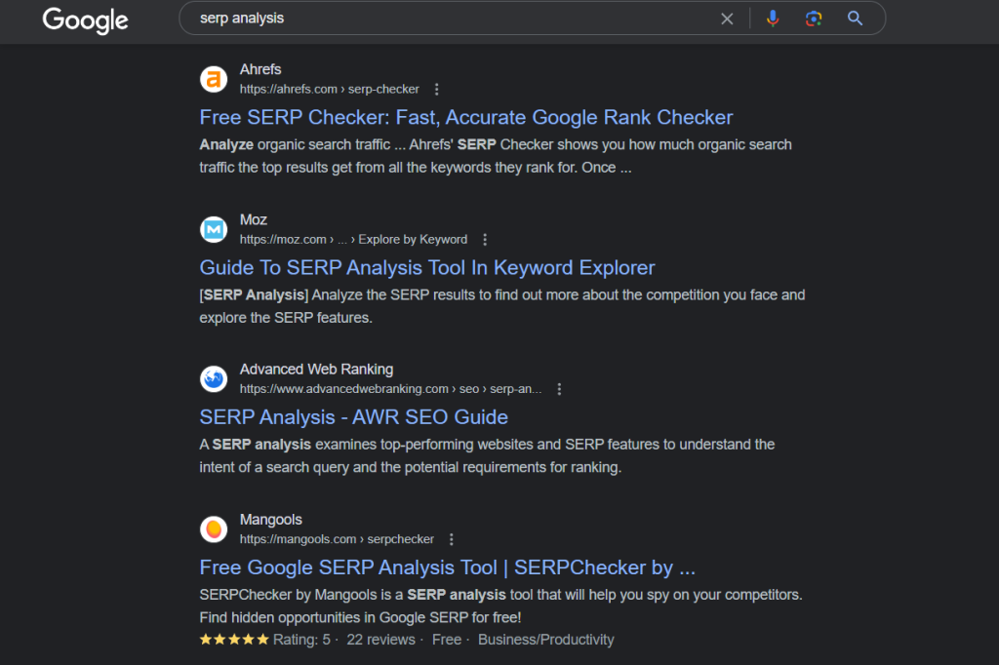Click the X to clear the search query

point(727,18)
